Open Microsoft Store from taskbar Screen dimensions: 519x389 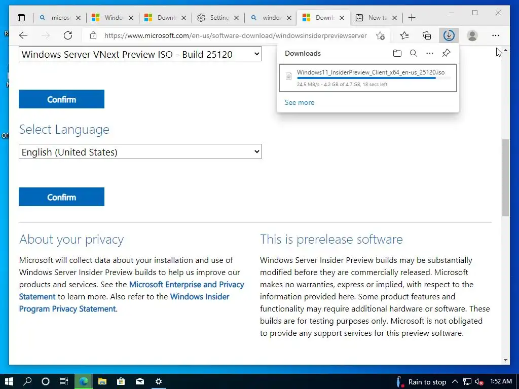tap(121, 382)
